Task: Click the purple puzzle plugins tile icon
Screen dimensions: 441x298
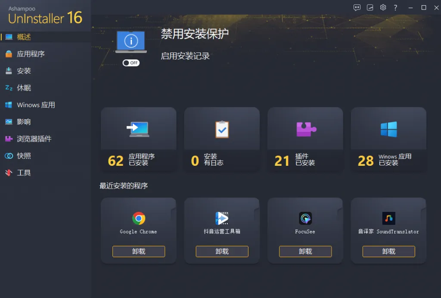Action: [x=306, y=129]
